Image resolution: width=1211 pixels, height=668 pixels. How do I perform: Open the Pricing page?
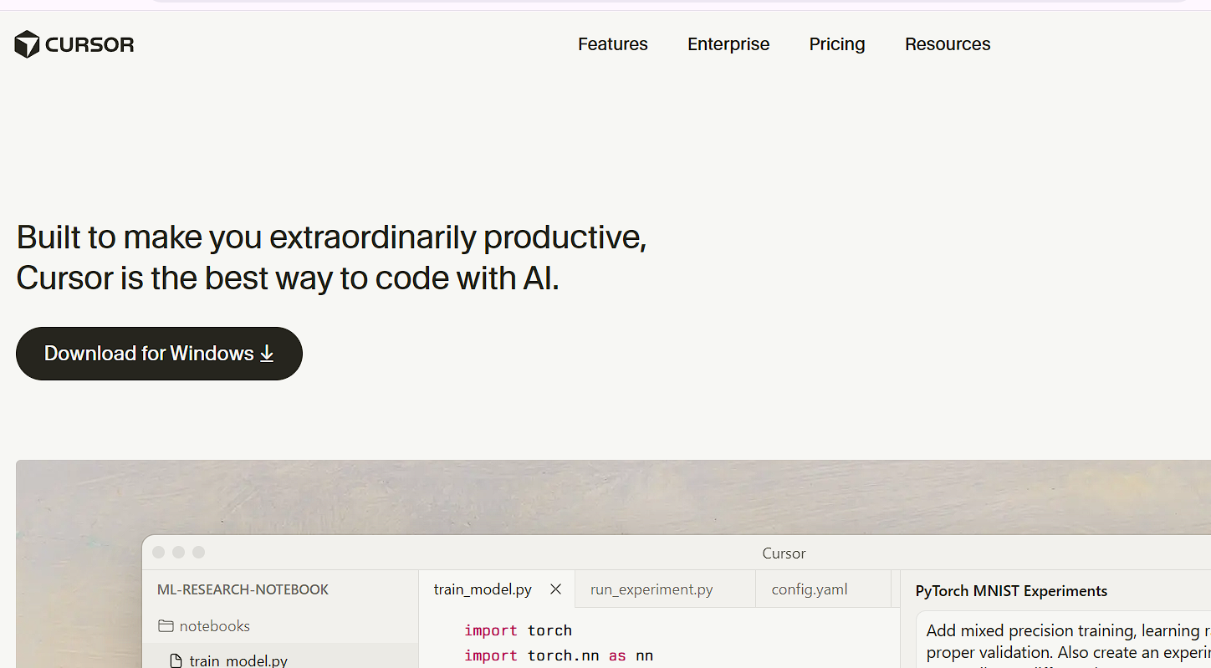tap(836, 43)
